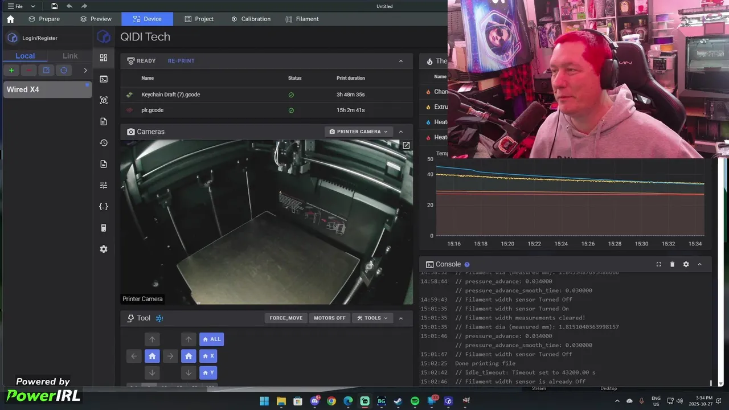This screenshot has height=410, width=729.
Task: Collapse the Cameras panel
Action: point(401,132)
